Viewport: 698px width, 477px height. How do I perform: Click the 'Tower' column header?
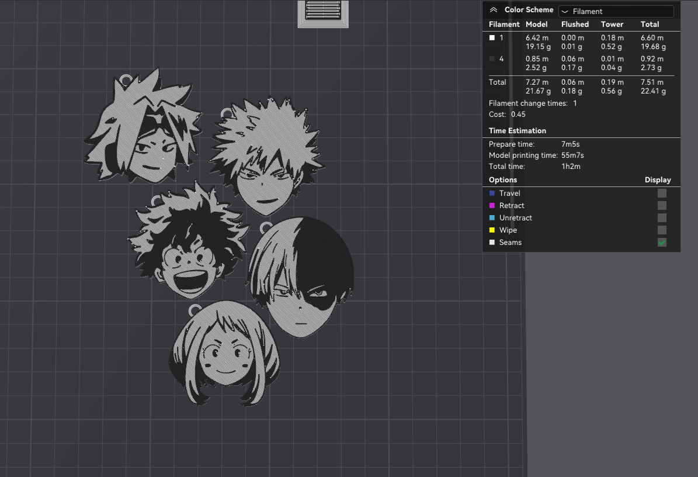pyautogui.click(x=612, y=25)
